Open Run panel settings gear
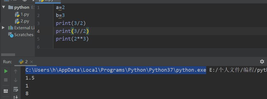 coord(262,62)
